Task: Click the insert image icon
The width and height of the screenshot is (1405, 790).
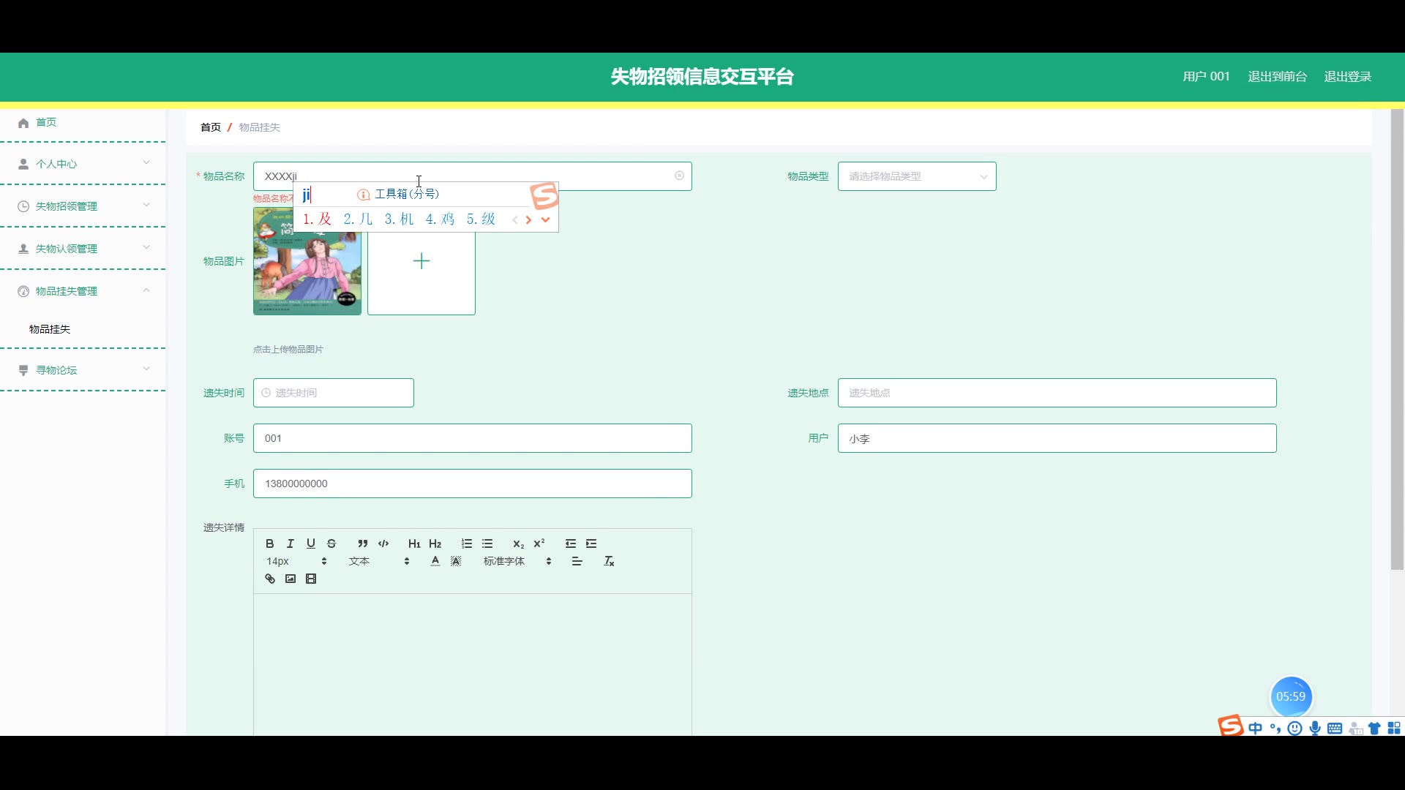Action: point(291,579)
